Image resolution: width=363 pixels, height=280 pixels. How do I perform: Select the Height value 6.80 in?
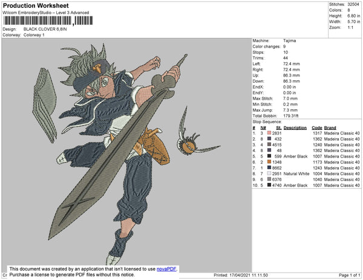pyautogui.click(x=354, y=16)
